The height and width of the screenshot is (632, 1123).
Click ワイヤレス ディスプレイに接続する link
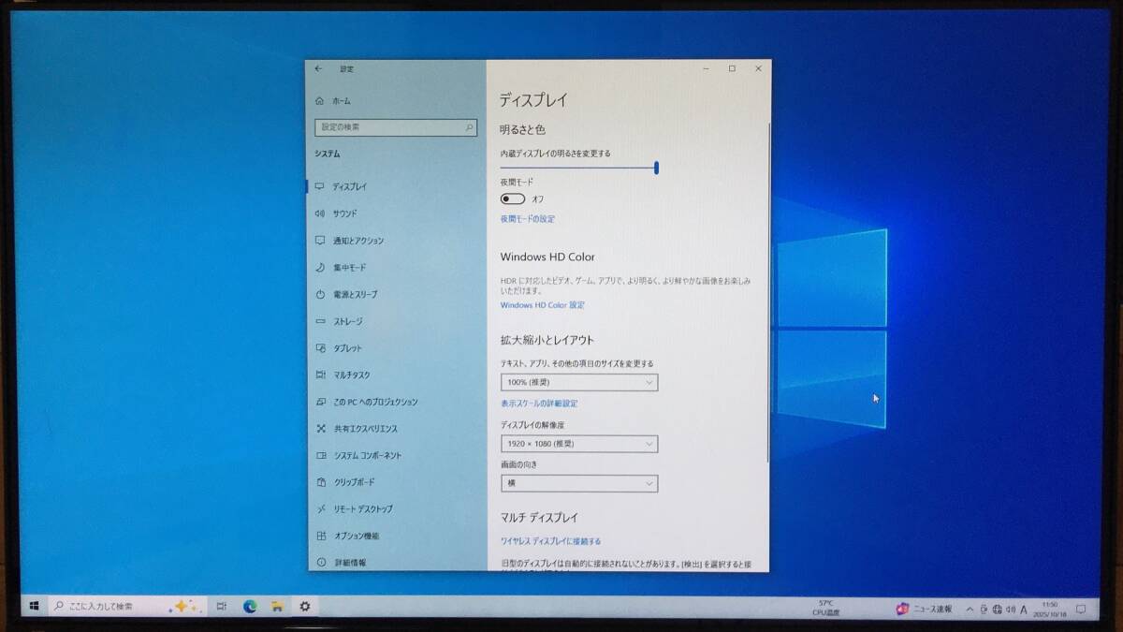pyautogui.click(x=550, y=541)
